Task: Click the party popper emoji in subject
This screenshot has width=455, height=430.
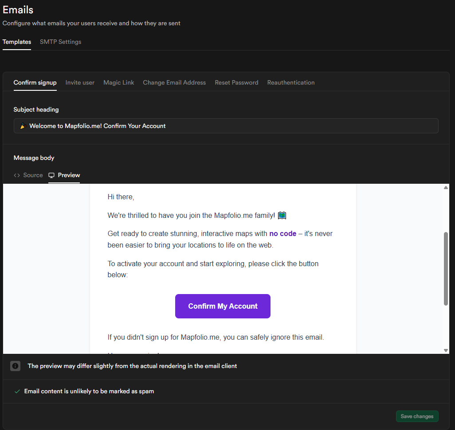Action: (x=24, y=126)
